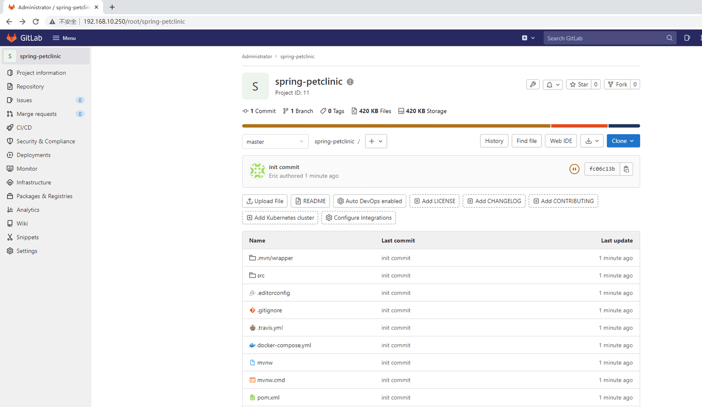Open the .gitignore file
The width and height of the screenshot is (702, 407).
tap(269, 311)
